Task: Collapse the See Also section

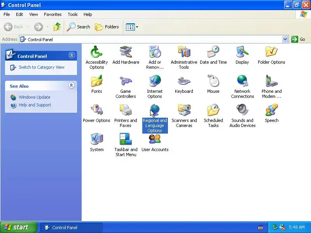Action: click(x=72, y=85)
